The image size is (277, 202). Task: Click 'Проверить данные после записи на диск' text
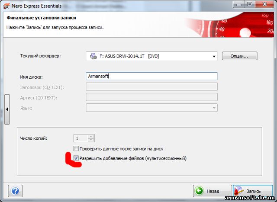(x=121, y=149)
